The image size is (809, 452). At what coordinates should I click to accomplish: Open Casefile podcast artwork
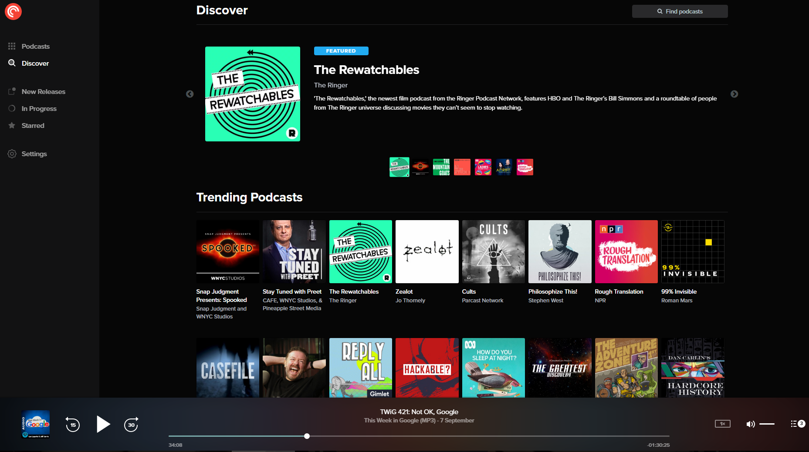tap(228, 368)
